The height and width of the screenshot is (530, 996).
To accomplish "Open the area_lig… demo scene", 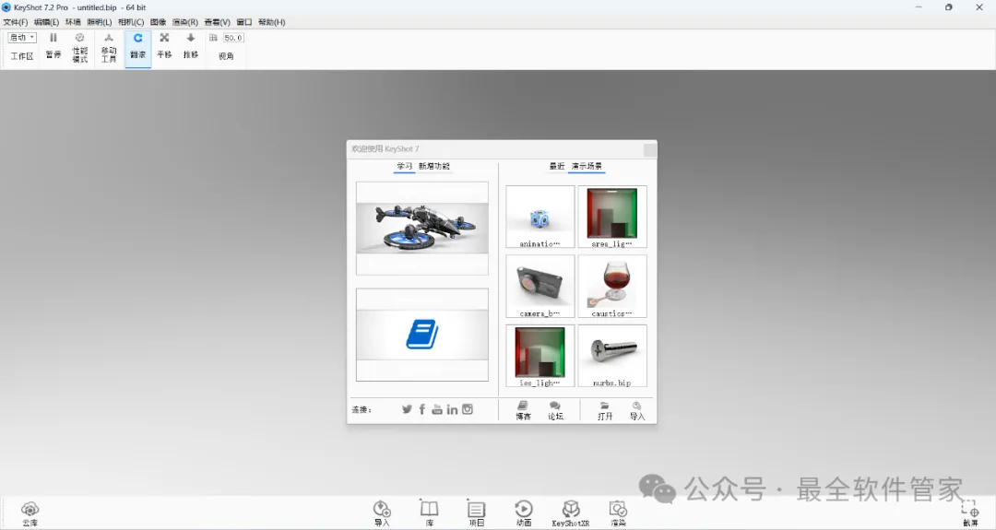I will point(612,217).
